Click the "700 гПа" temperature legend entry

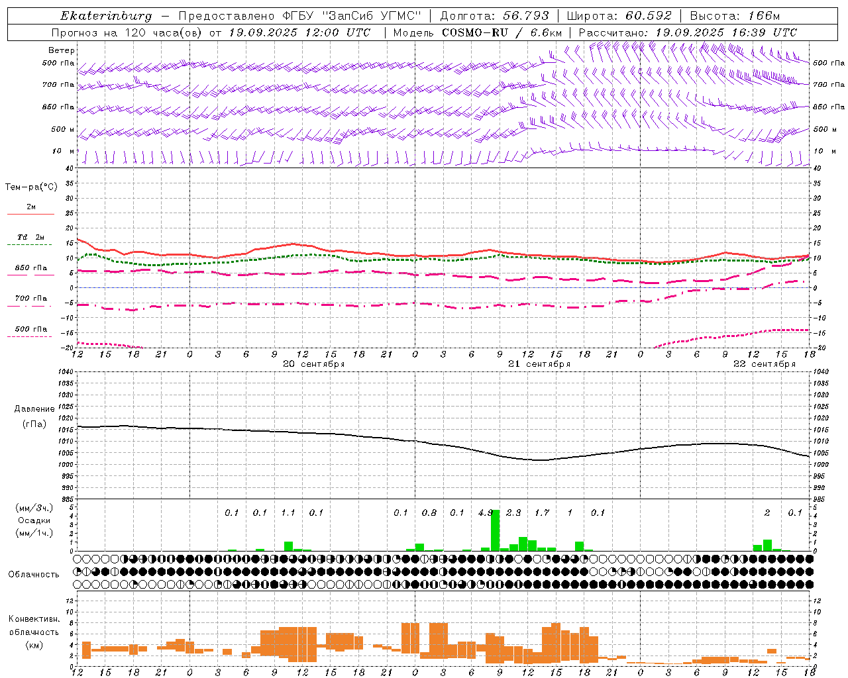(31, 299)
